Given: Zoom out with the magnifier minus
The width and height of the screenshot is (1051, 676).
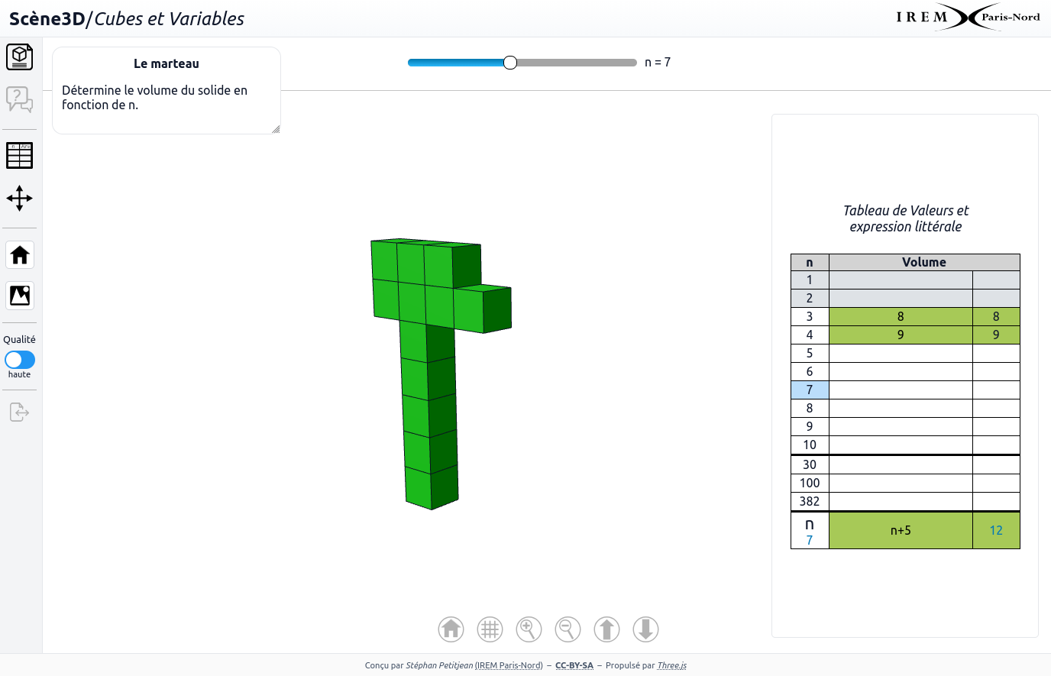Looking at the screenshot, I should click(568, 629).
